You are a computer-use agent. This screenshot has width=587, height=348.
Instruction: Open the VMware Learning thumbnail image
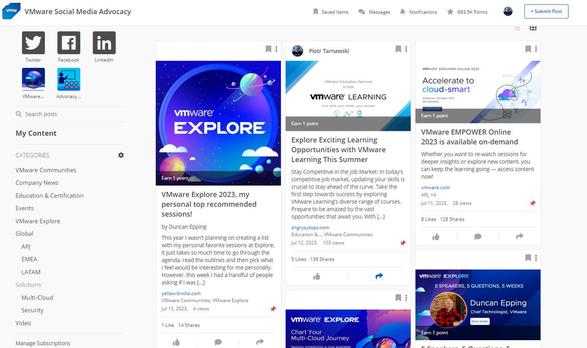[x=348, y=96]
